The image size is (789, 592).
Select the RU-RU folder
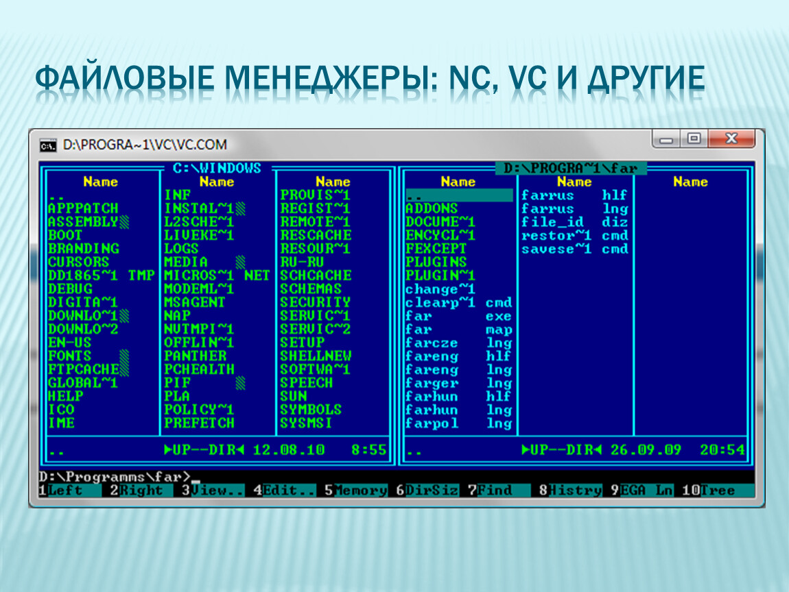tap(302, 262)
